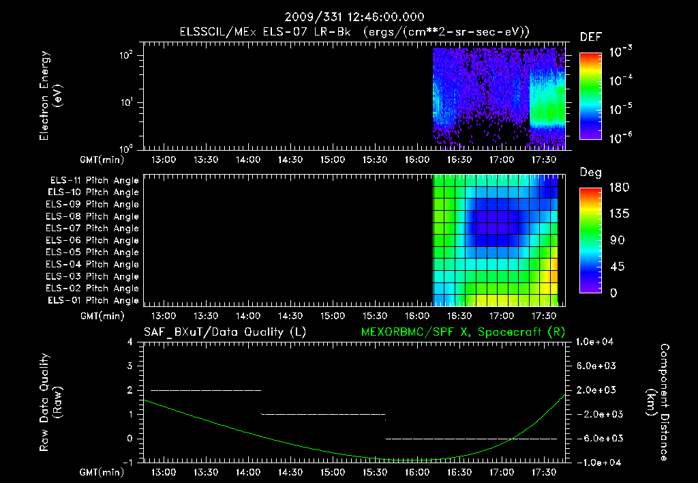The image size is (698, 483).
Task: Select the ELS-04 Pitch Angle label
Action: (92, 264)
